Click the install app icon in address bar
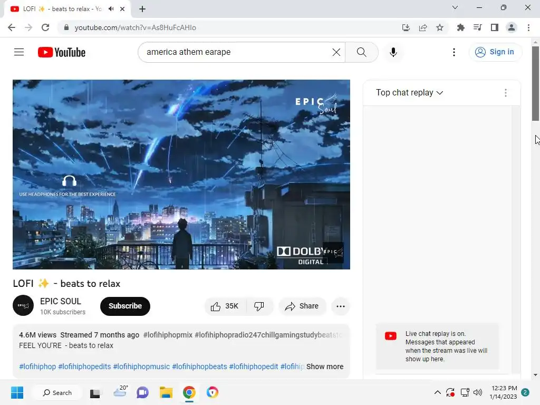 coord(406,27)
